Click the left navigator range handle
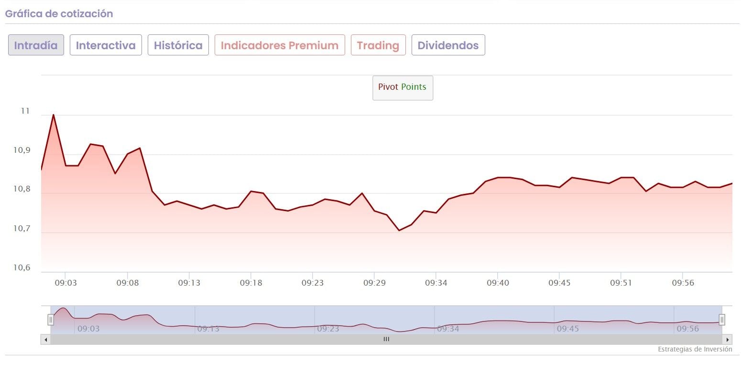The width and height of the screenshot is (741, 373). point(51,320)
